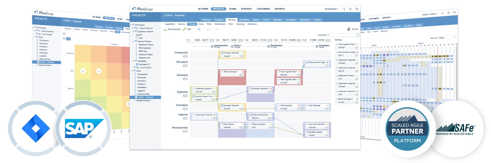The width and height of the screenshot is (491, 163).
Task: Open the CUSTOMERS menu
Action: click(263, 9)
